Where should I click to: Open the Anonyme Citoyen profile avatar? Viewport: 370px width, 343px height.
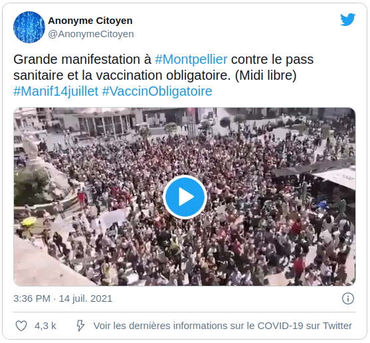(29, 27)
